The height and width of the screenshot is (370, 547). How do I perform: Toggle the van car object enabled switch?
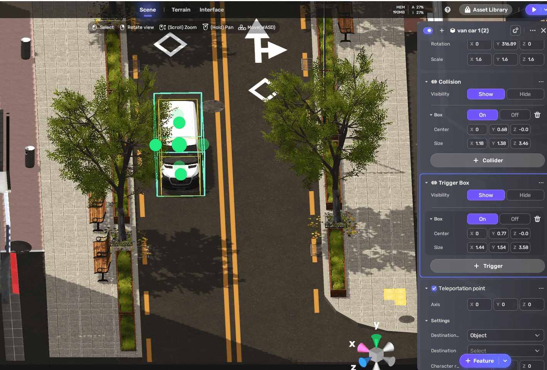click(428, 30)
